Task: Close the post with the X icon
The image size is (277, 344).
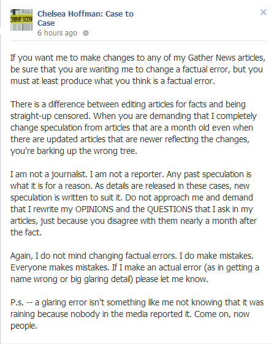Action: coord(263,12)
